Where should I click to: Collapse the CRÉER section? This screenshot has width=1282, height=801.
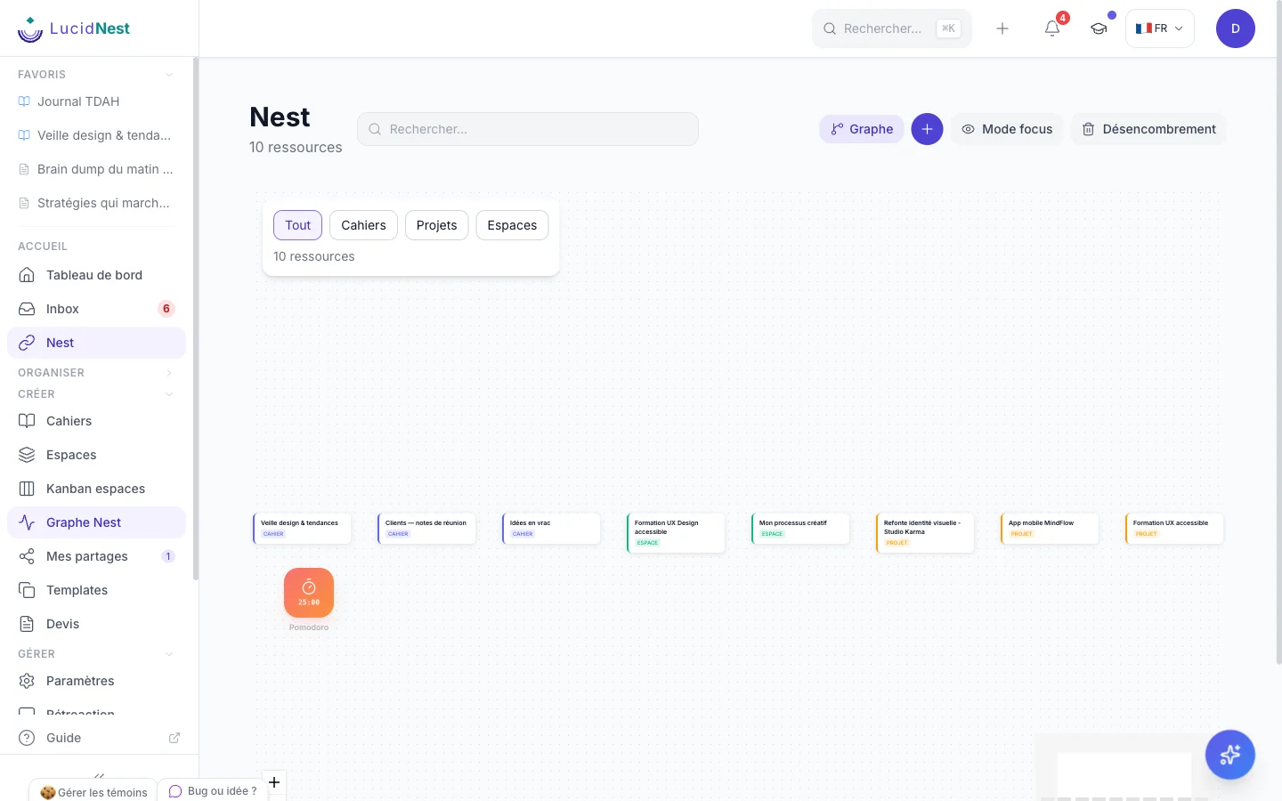[169, 394]
